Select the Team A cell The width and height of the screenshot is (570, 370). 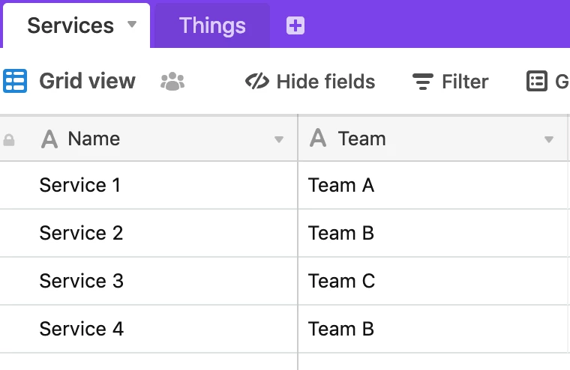pos(433,185)
